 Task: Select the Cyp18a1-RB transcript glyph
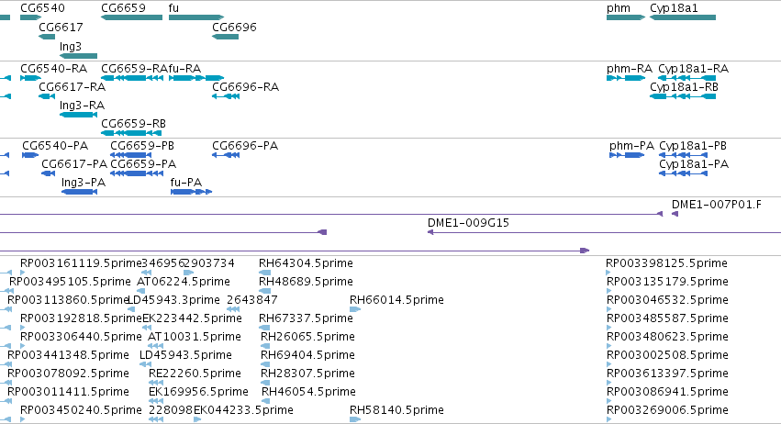click(x=683, y=96)
